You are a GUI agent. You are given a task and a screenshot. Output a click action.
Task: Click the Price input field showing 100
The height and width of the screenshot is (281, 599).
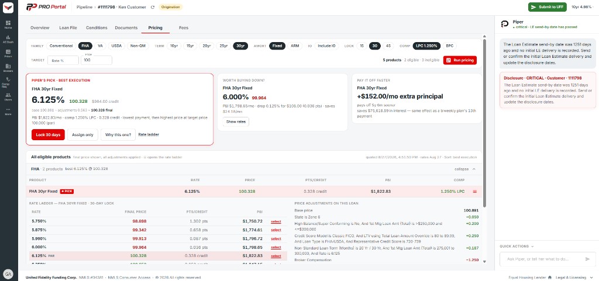pos(97,60)
